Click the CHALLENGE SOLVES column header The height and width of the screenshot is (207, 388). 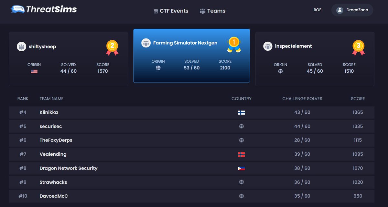pyautogui.click(x=302, y=98)
